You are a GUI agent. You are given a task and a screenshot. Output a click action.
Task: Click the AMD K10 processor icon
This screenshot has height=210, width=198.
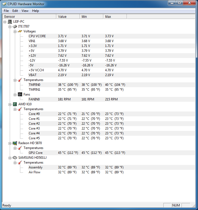tap(15, 104)
